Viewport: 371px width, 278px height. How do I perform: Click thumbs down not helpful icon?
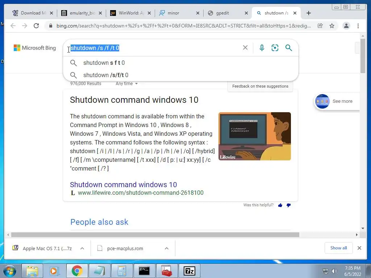[289, 205]
